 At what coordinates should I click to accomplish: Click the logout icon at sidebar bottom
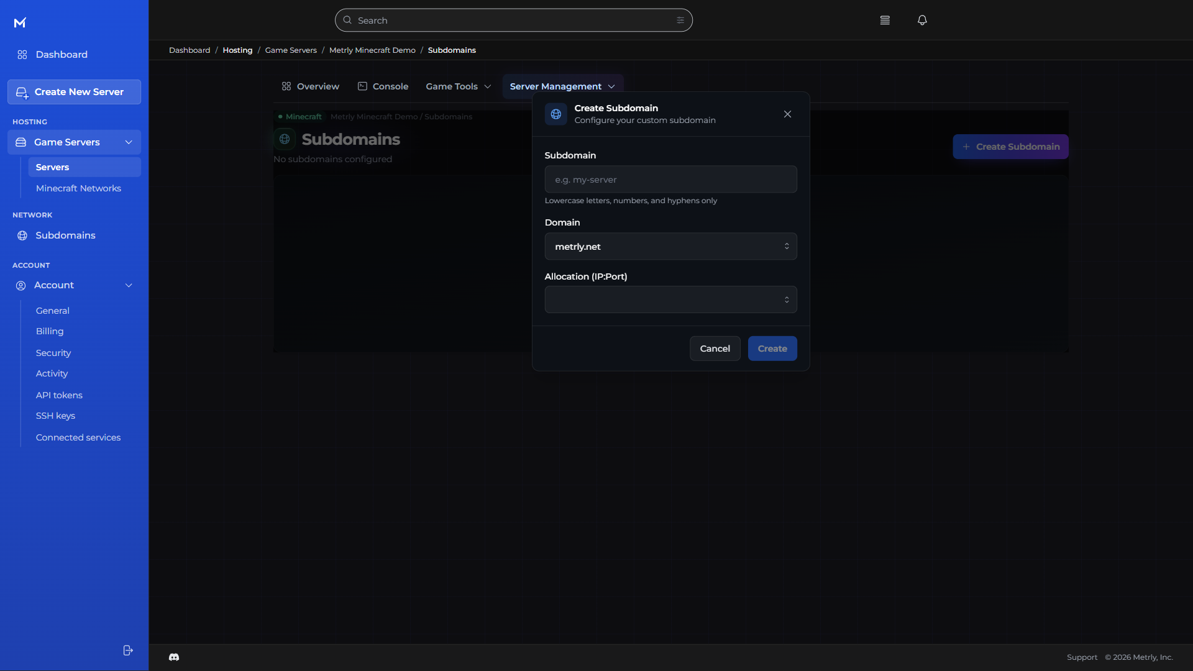[128, 650]
